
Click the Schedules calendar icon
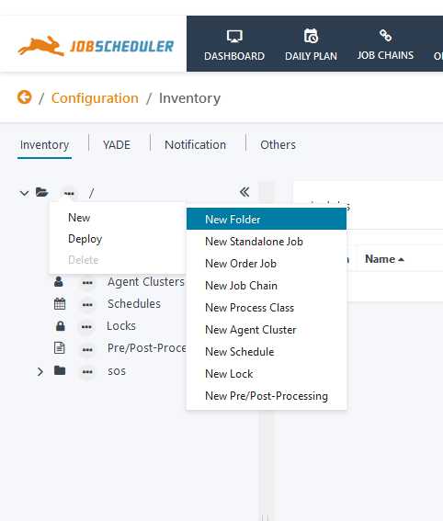click(x=60, y=304)
